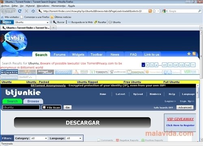Screen dimensions: 203x146
Task: Switch to the Forums tab
Action: click(x=60, y=54)
